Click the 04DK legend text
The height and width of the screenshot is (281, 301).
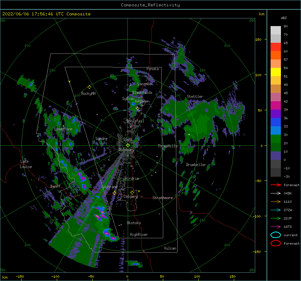point(288,193)
